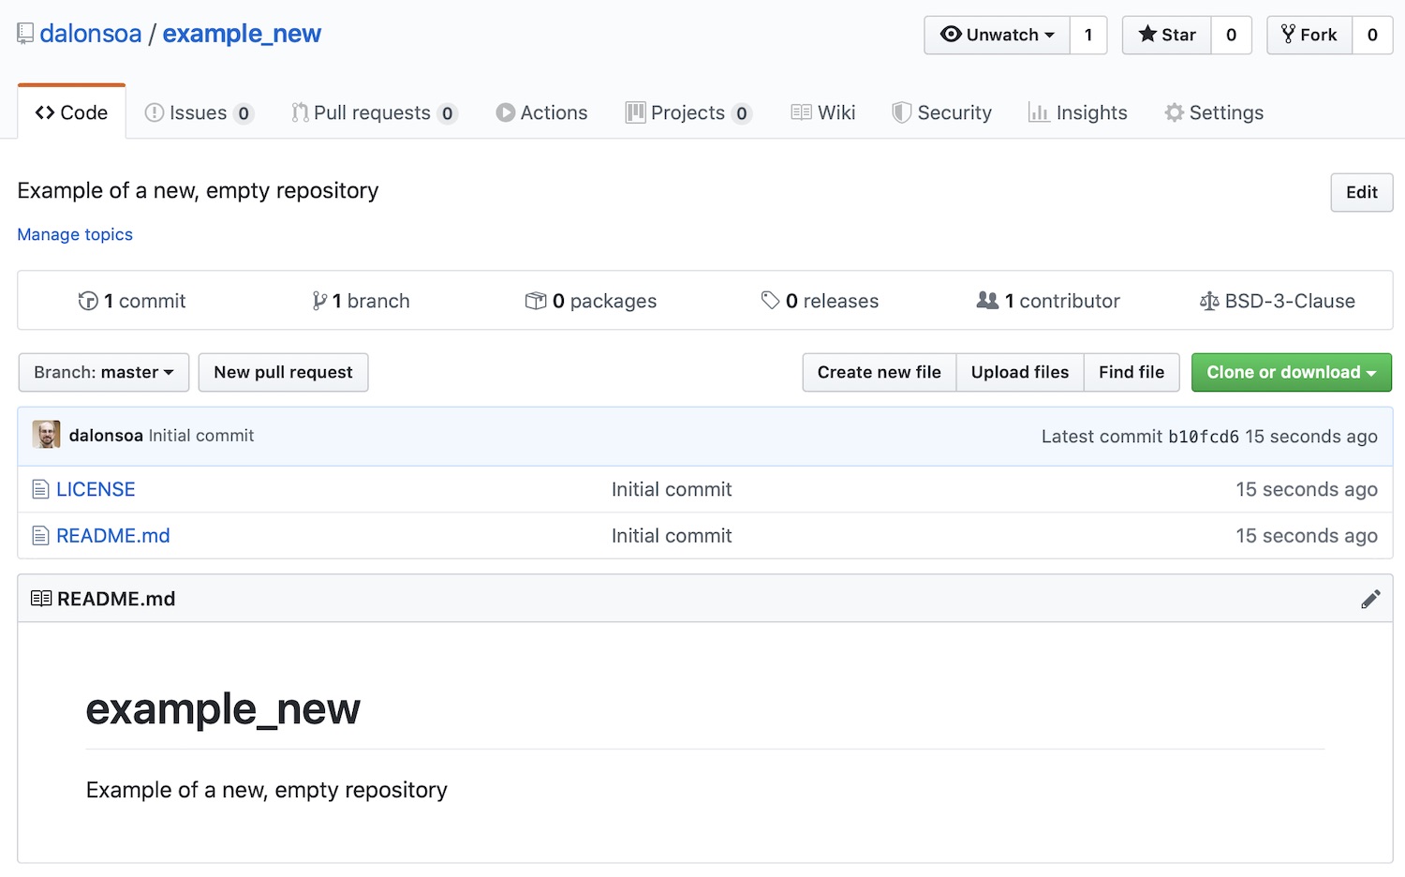Open the dalonsoa user profile link in header
Viewport: 1405px width, 877px height.
pos(91,34)
